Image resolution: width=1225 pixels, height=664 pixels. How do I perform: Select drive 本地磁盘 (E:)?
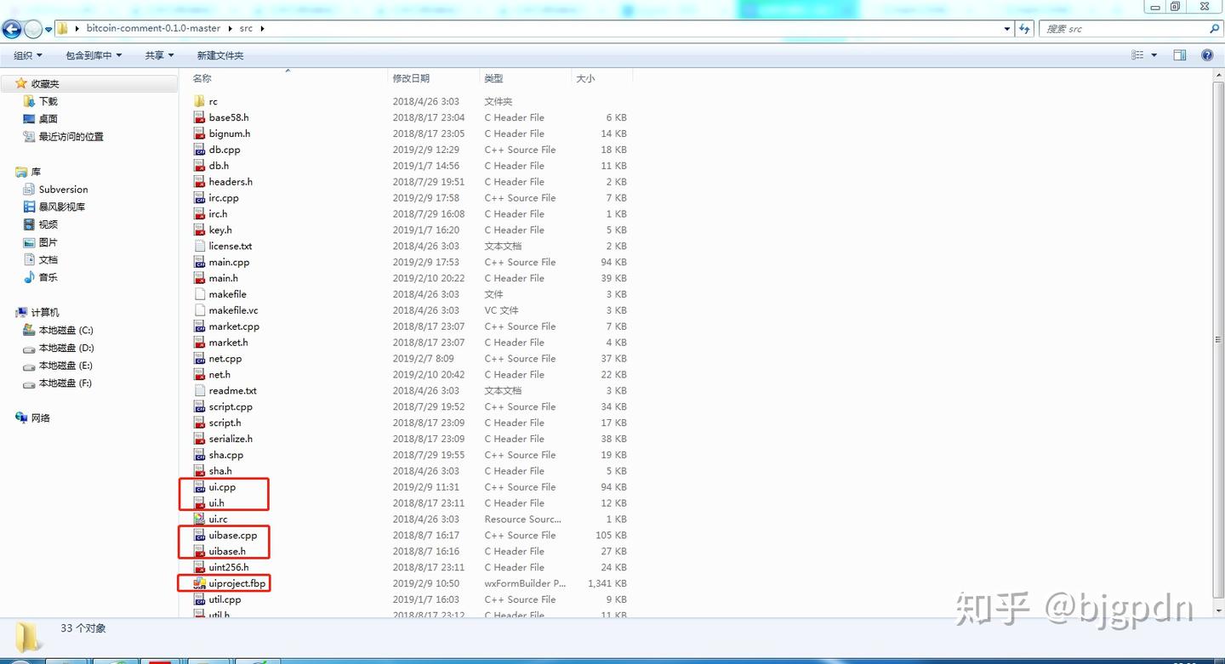pyautogui.click(x=66, y=366)
